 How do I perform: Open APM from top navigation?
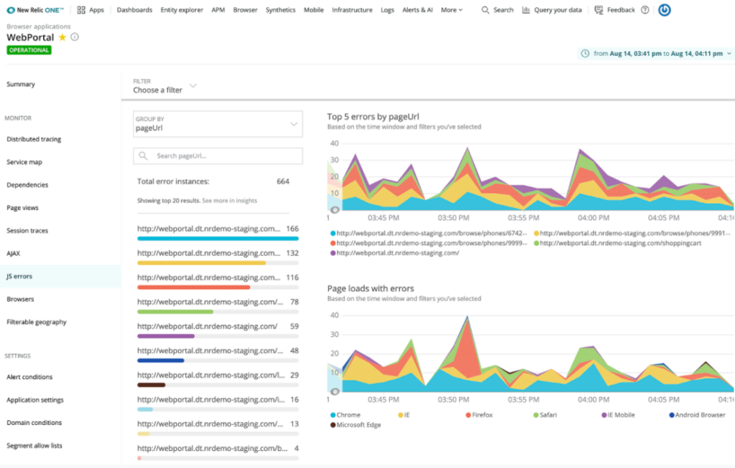pos(218,10)
